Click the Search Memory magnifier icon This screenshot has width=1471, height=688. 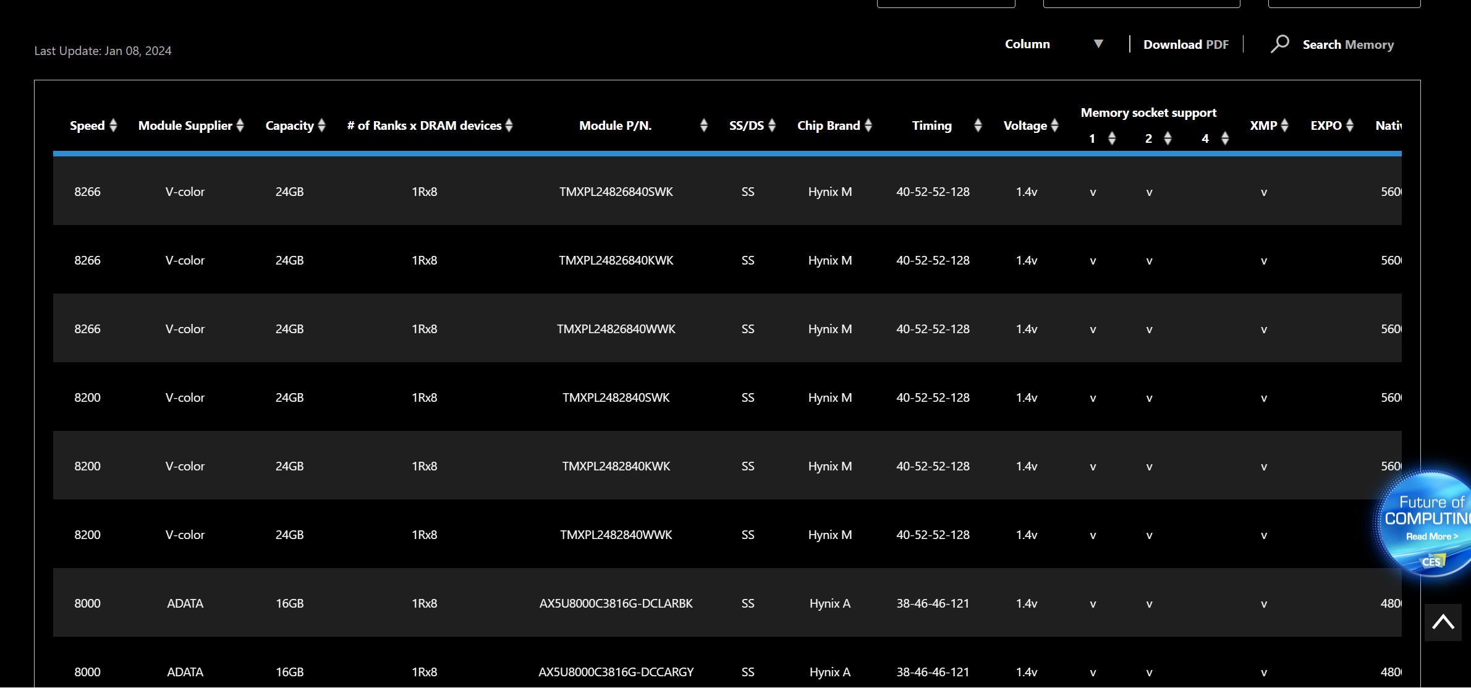click(1280, 44)
